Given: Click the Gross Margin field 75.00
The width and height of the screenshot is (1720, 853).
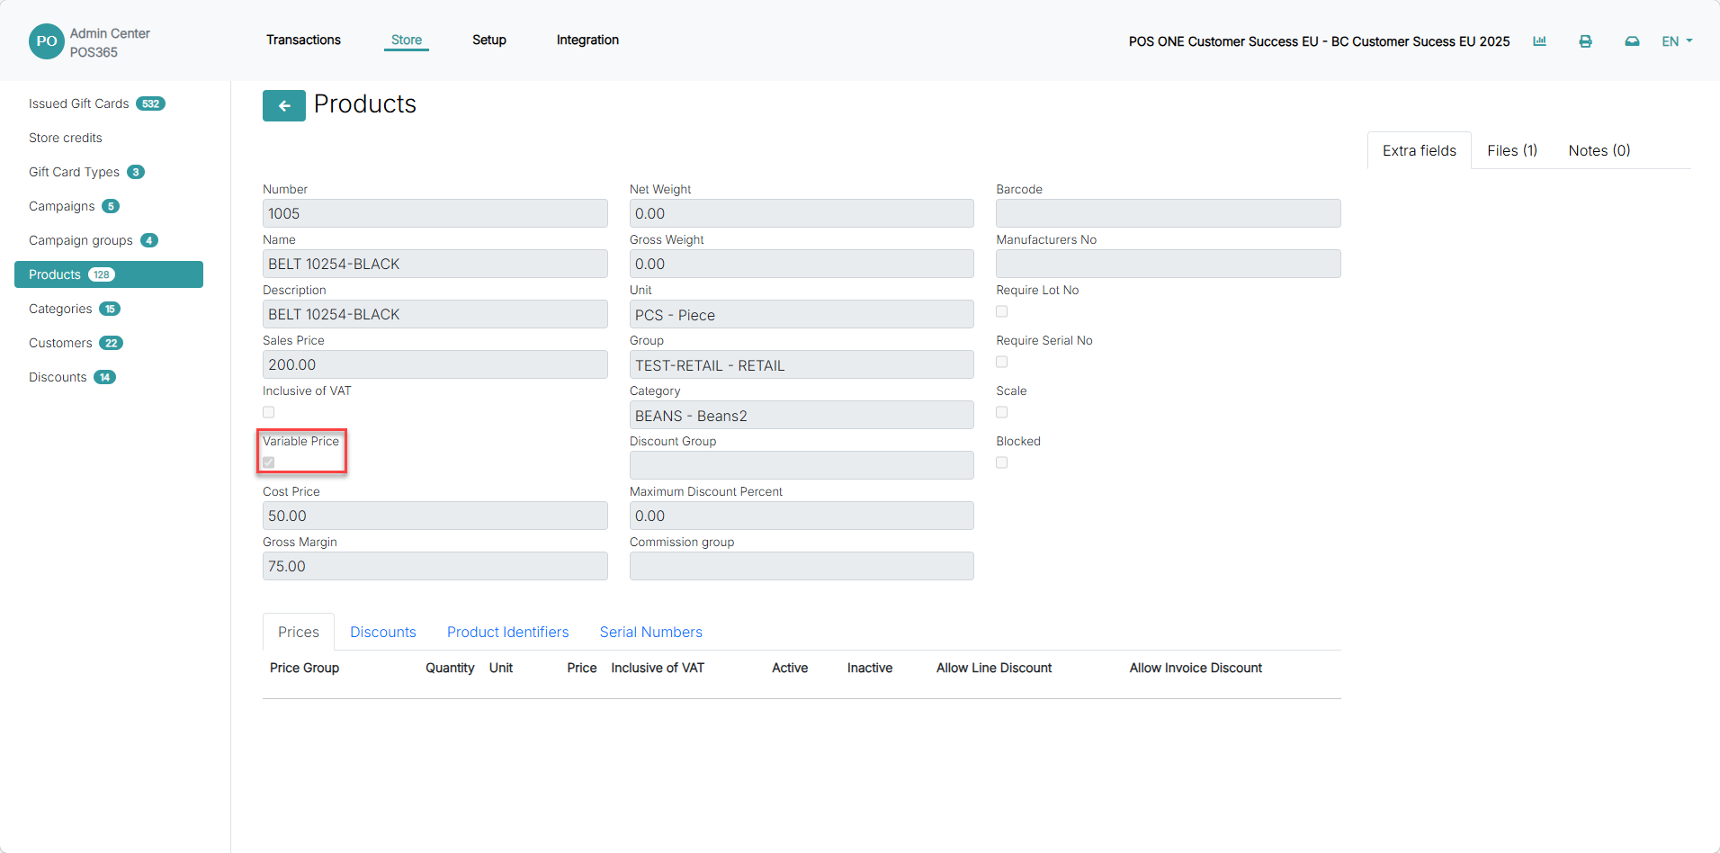Looking at the screenshot, I should [435, 566].
